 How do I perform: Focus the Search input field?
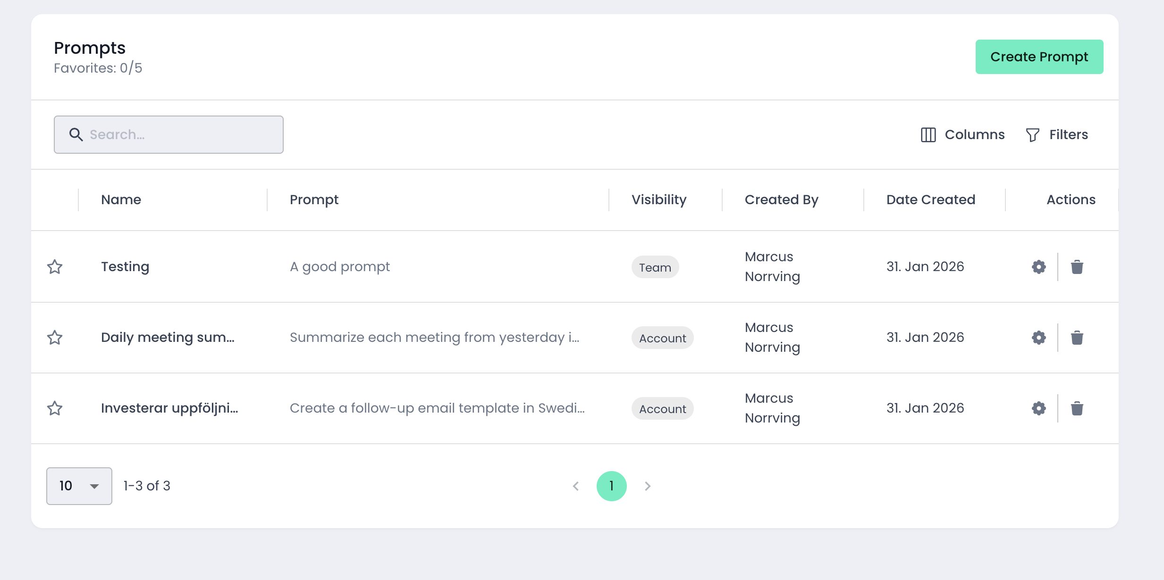click(x=179, y=135)
